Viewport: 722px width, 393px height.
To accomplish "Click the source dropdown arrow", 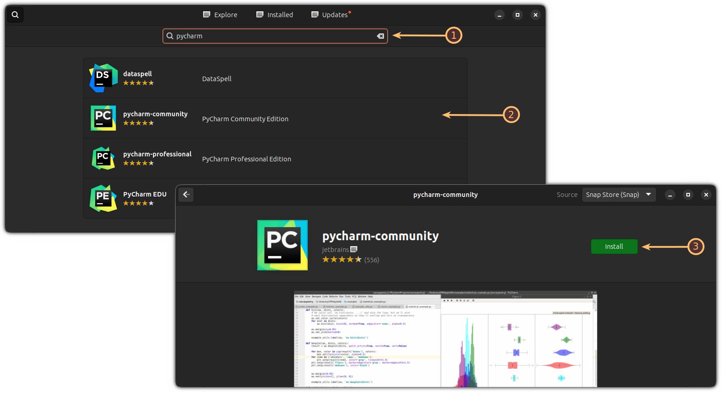I will (648, 194).
